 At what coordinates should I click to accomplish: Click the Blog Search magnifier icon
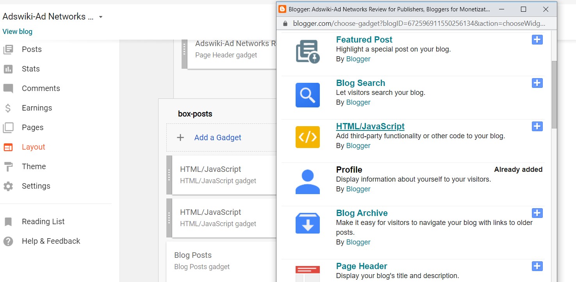tap(308, 95)
